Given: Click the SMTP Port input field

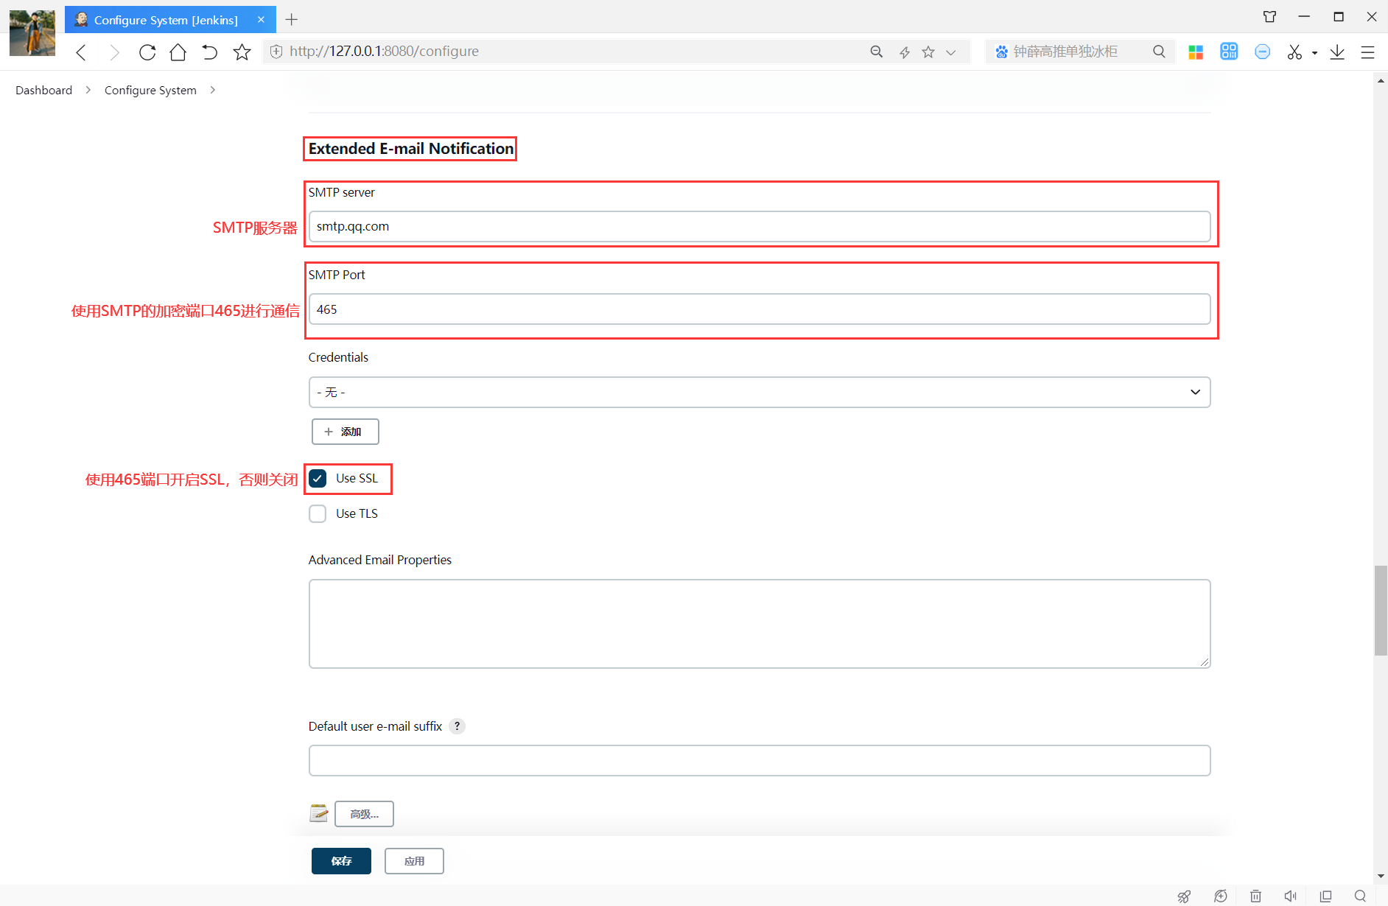Looking at the screenshot, I should 759,309.
